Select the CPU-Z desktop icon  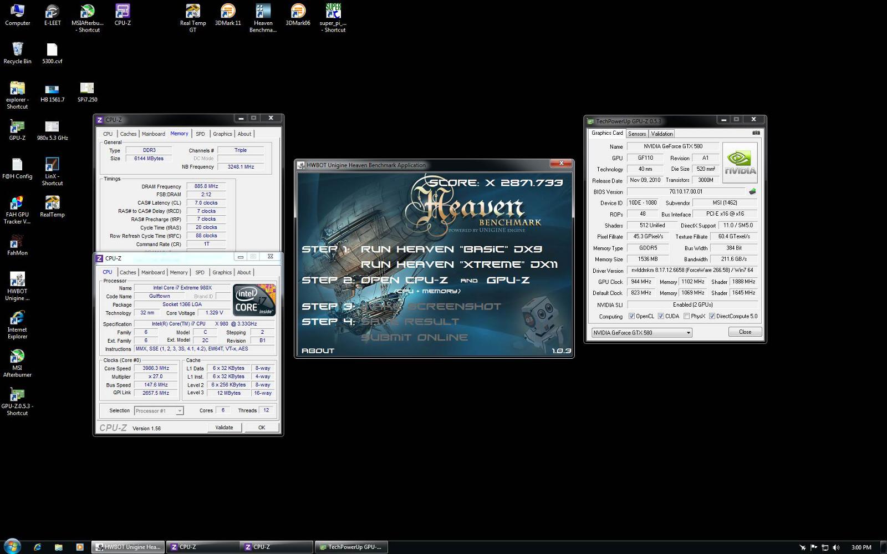point(123,15)
